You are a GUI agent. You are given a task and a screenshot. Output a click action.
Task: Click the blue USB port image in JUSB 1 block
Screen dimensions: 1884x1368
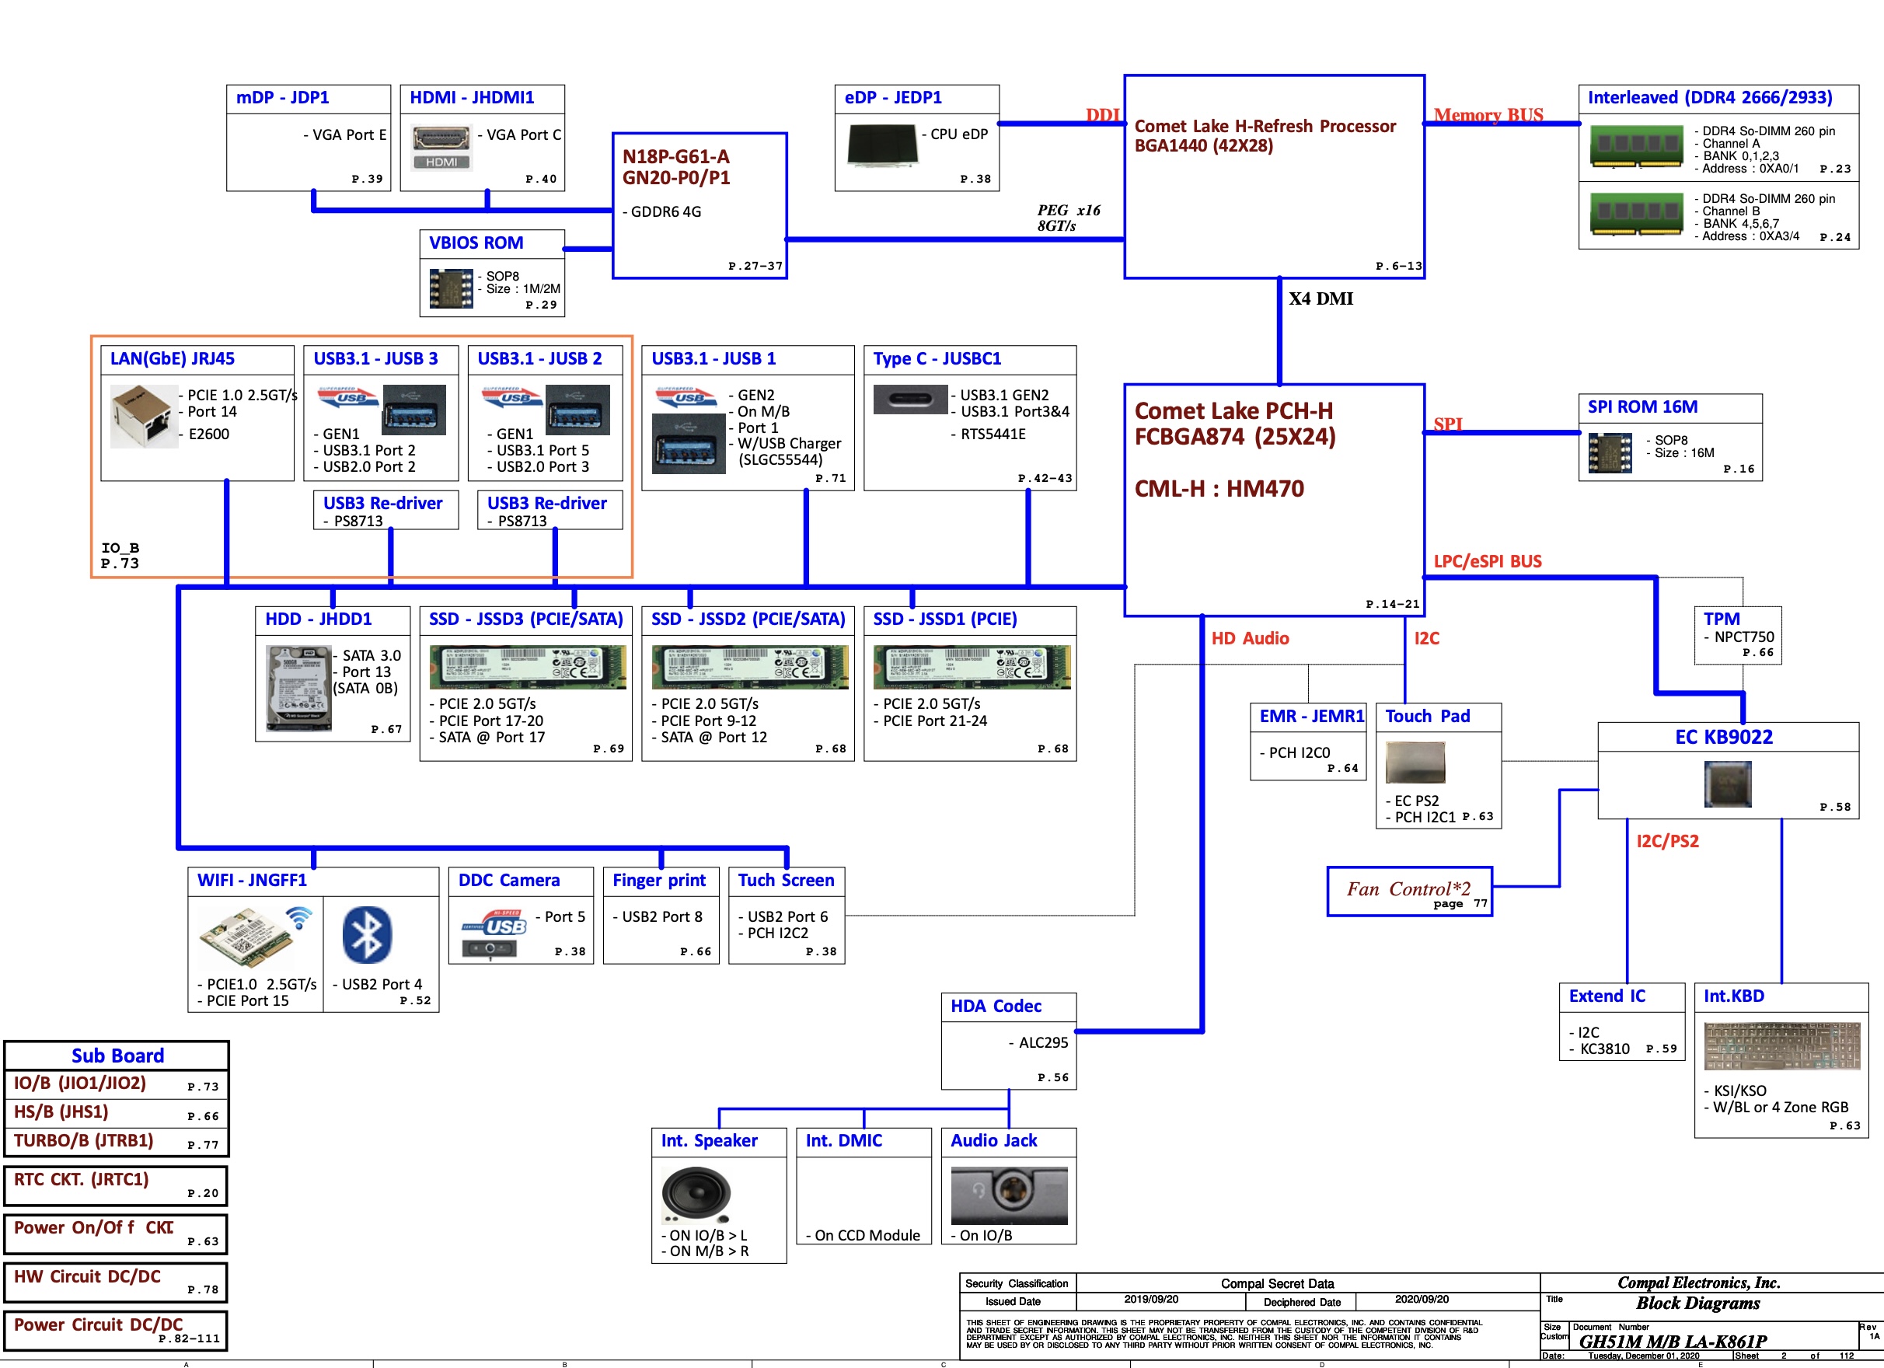point(689,445)
